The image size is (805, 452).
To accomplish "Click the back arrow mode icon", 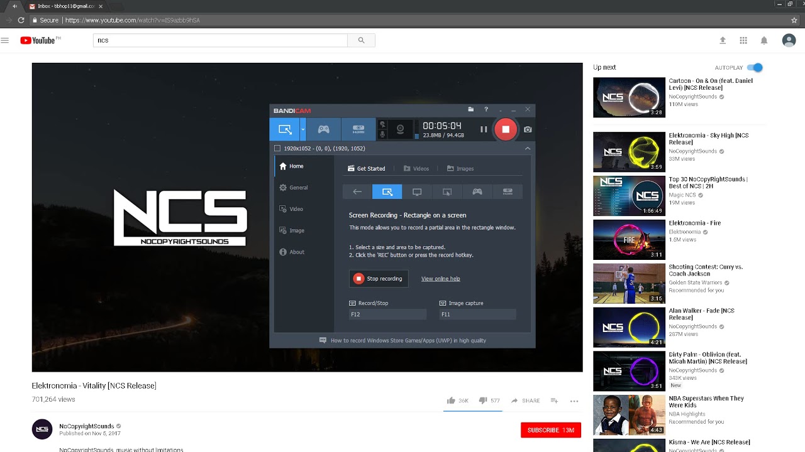I will click(x=357, y=191).
